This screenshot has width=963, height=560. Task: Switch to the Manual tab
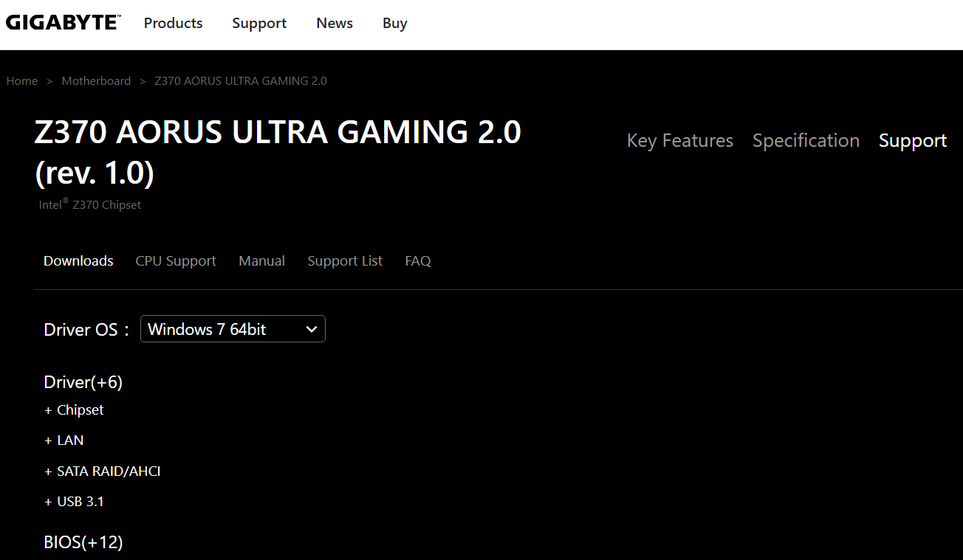[x=262, y=261]
